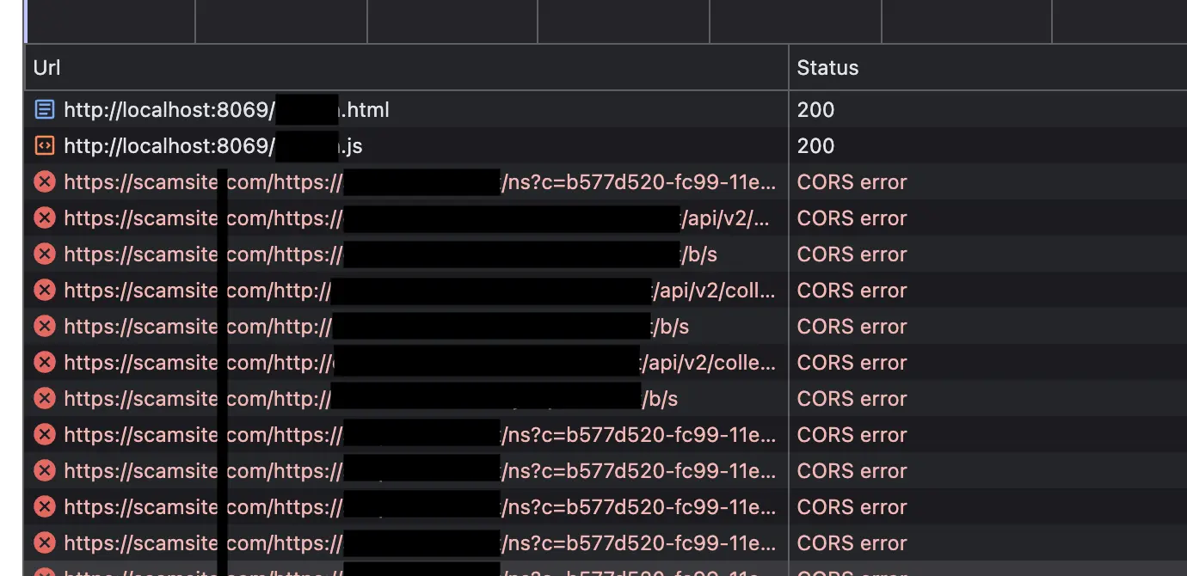Sort requests by the Url column header
Screen dimensions: 1187x576
44,67
